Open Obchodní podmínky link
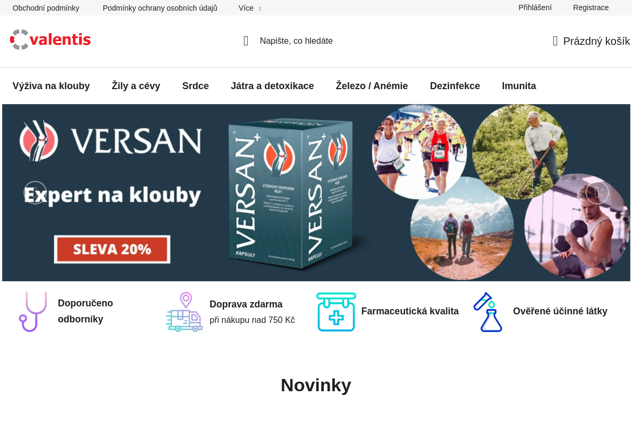The height and width of the screenshot is (427, 640). (46, 8)
